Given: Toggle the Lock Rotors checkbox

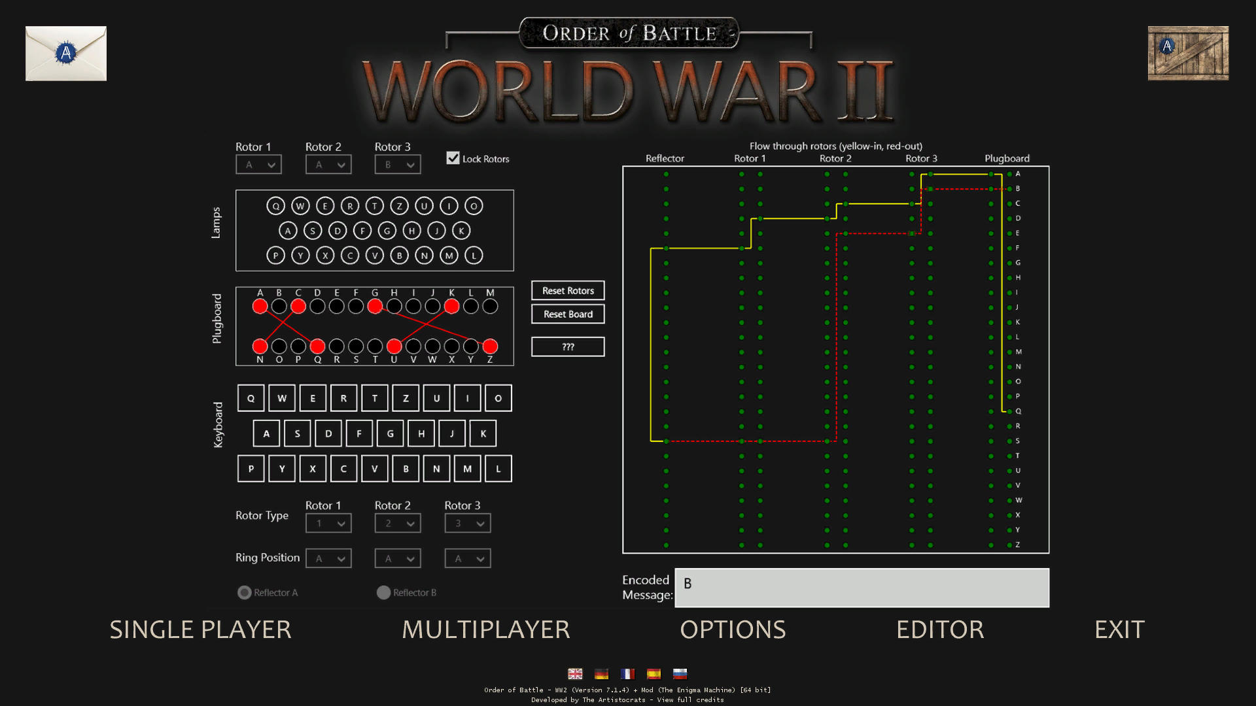Looking at the screenshot, I should click(453, 158).
